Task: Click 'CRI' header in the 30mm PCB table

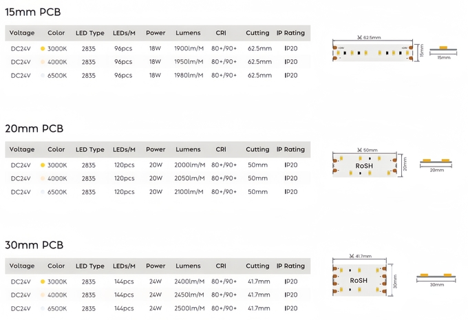Action: (221, 266)
